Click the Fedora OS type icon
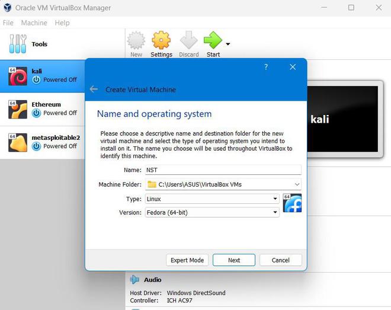 (292, 203)
